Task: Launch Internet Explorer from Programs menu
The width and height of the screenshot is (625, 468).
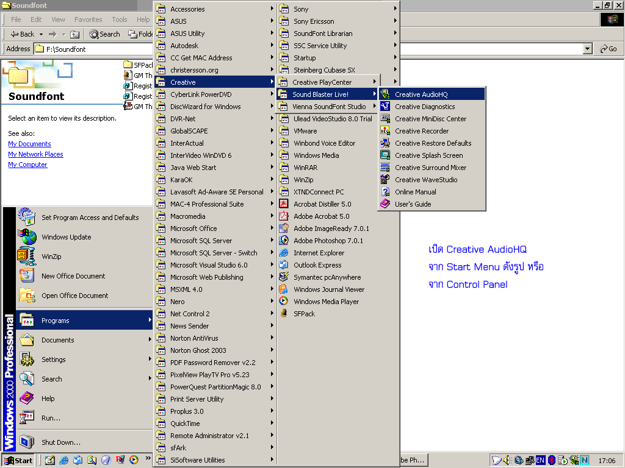Action: [338, 253]
